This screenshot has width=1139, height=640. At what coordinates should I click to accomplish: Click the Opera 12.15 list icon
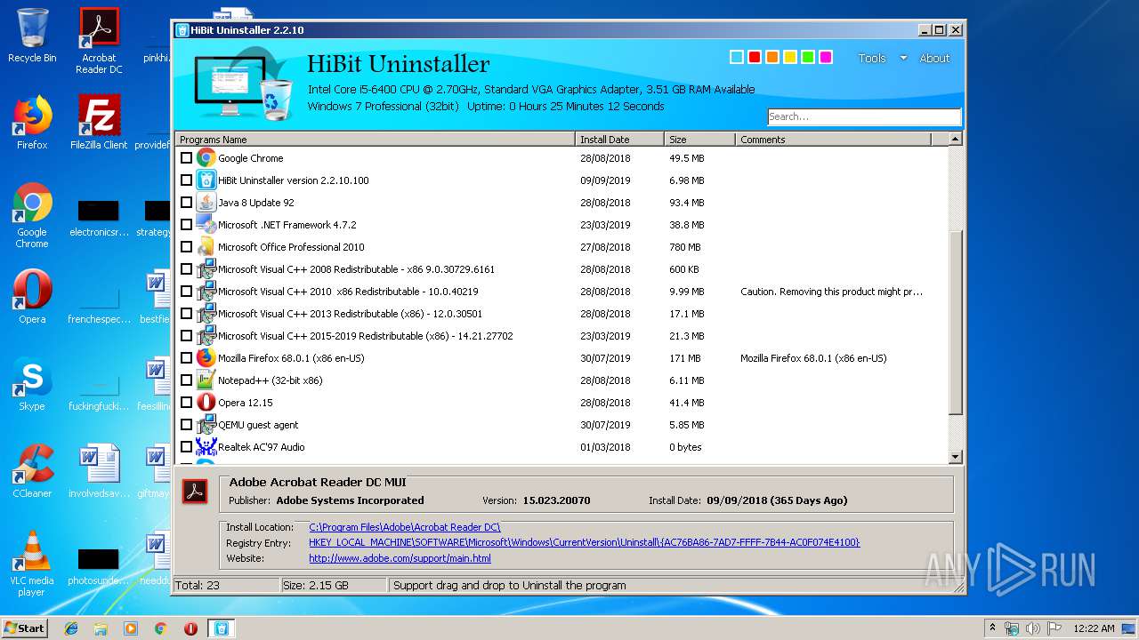(x=206, y=403)
